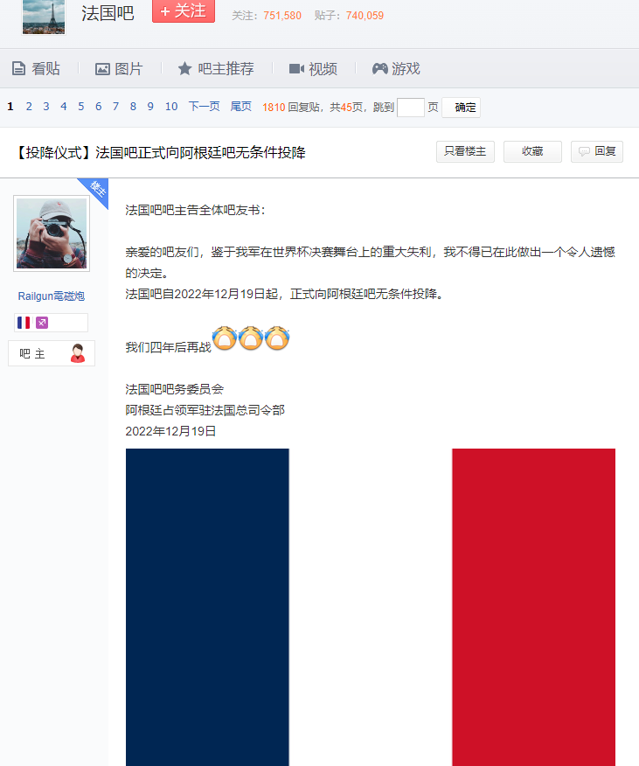This screenshot has height=766, width=639.
Task: Click the post count 740,059
Action: (365, 16)
